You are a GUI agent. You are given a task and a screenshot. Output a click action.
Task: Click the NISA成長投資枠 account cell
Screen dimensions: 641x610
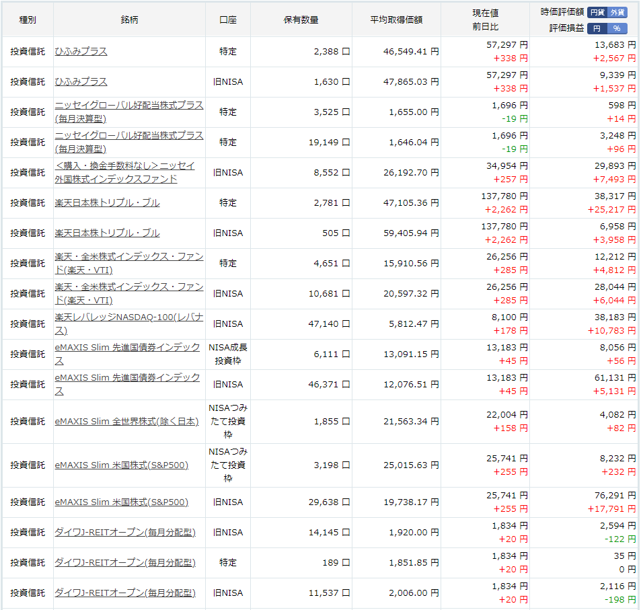[x=228, y=354]
